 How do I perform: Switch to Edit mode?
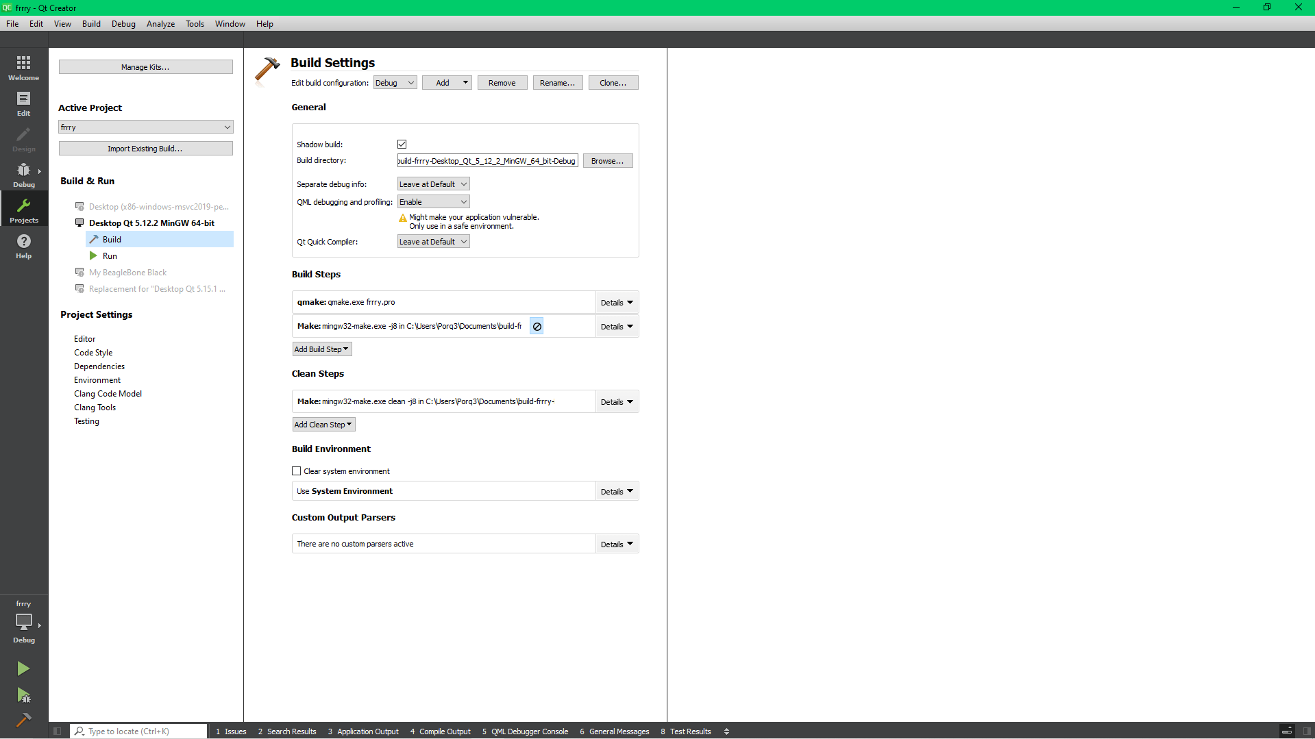[24, 103]
